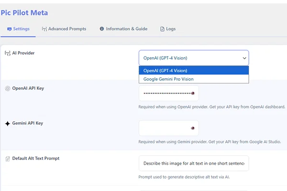
Task: Choose Google Gemini Pro Vision option
Action: 194,79
